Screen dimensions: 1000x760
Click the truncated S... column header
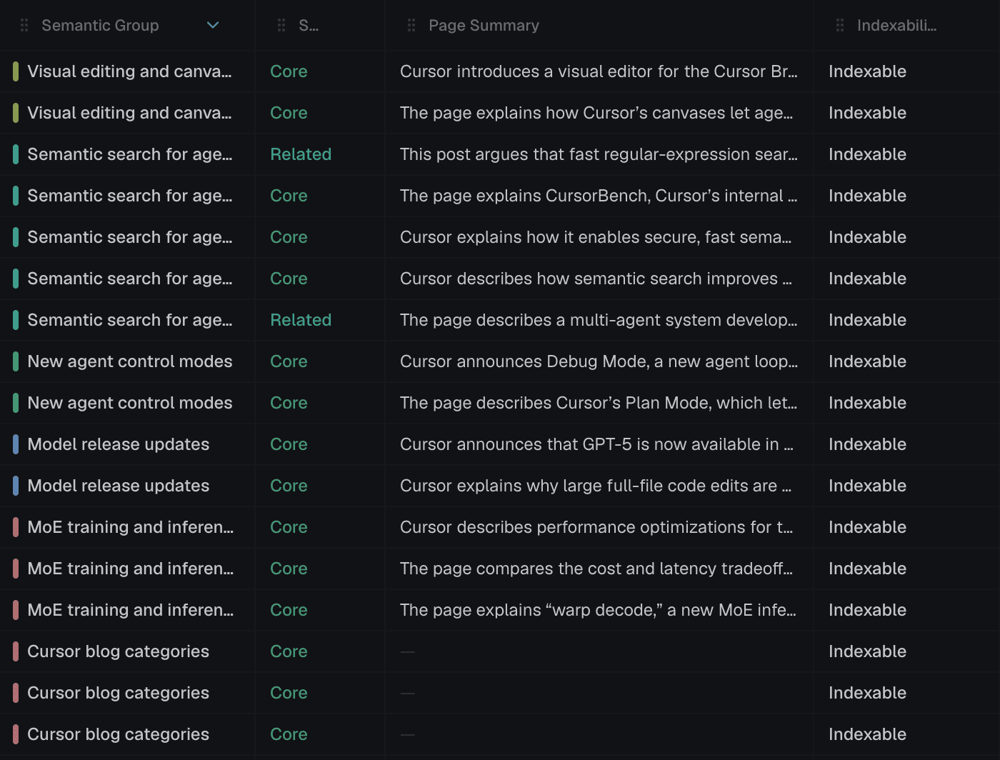tap(309, 26)
